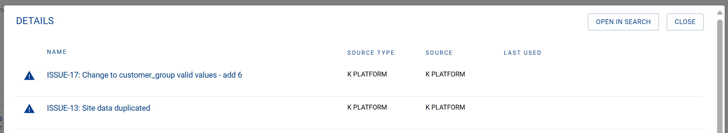Click the vertical scrollbar thumb
This screenshot has height=133, width=728.
(720, 75)
